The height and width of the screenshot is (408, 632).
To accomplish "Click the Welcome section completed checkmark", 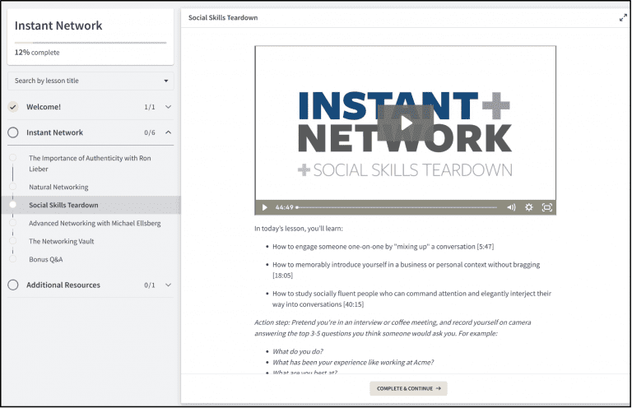I will [x=13, y=107].
